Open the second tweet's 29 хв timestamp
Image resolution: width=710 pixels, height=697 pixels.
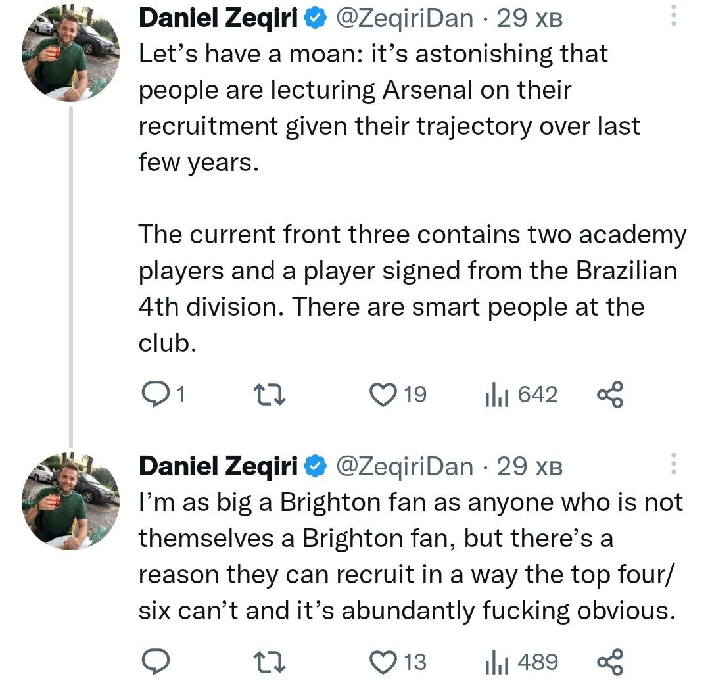coord(530,466)
